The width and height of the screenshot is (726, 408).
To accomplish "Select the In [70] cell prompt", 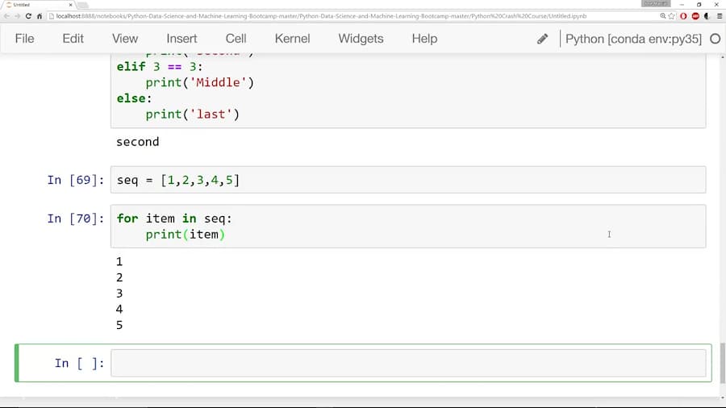I will click(x=76, y=219).
